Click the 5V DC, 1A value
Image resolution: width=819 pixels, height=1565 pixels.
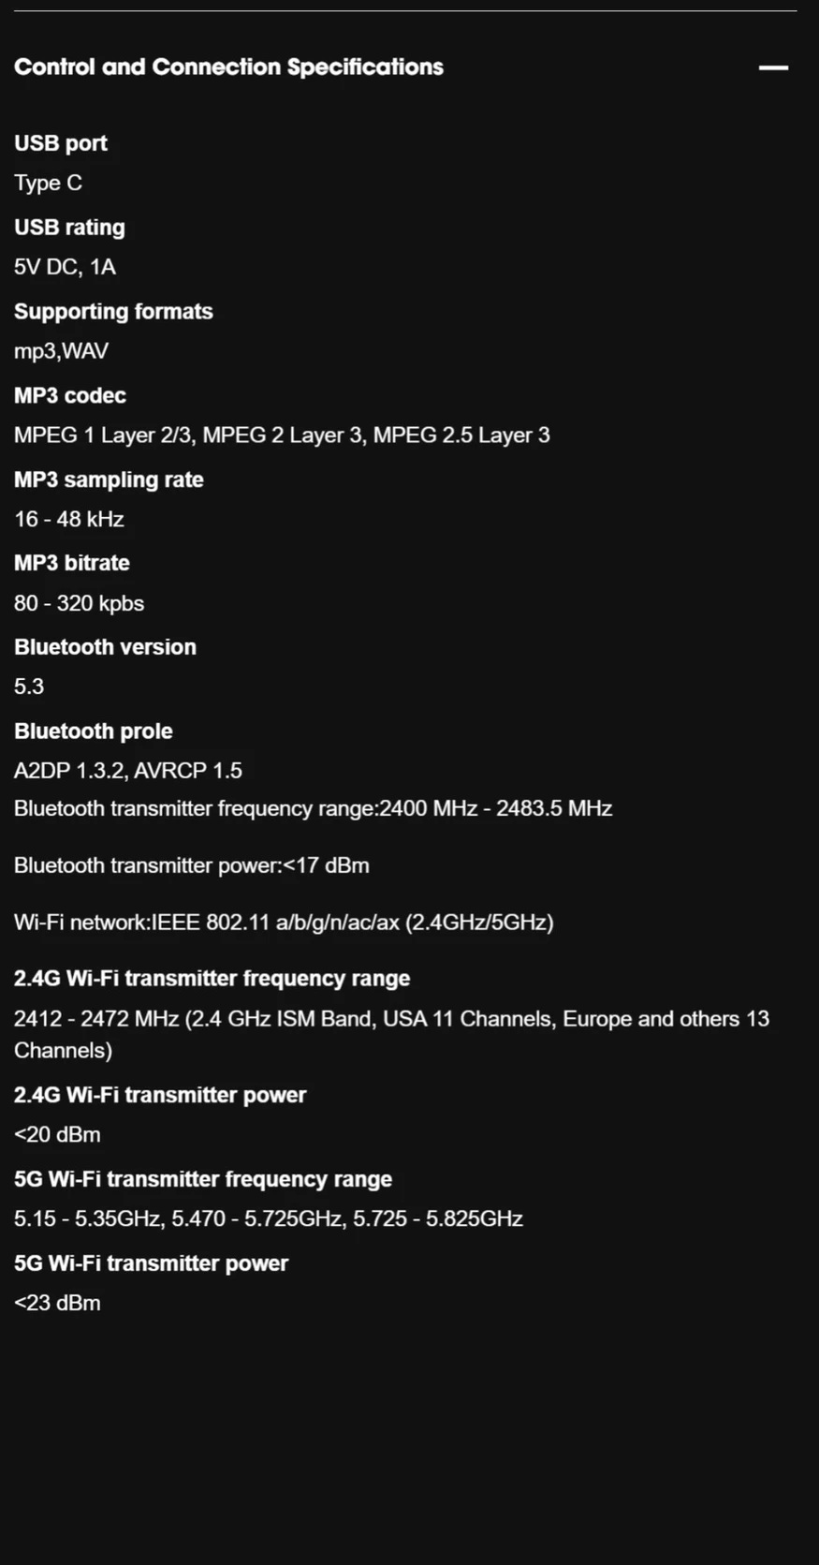[65, 267]
